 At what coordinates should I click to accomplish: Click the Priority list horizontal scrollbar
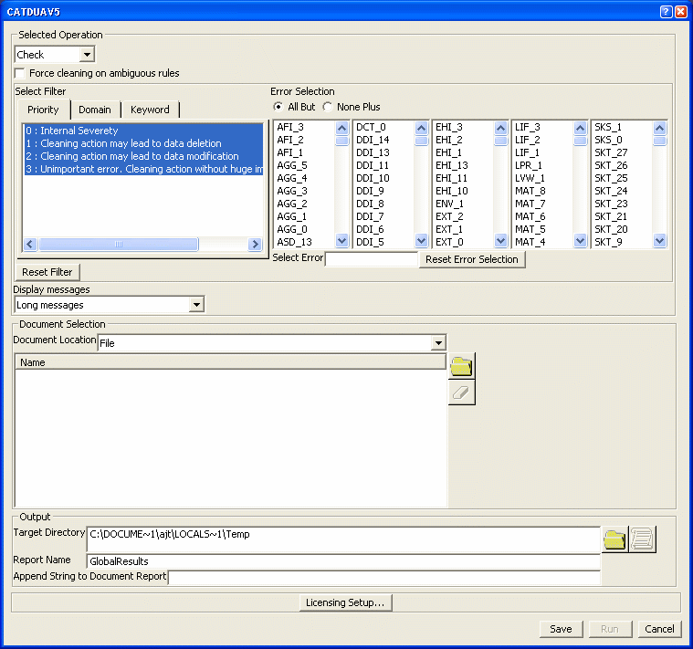click(119, 245)
